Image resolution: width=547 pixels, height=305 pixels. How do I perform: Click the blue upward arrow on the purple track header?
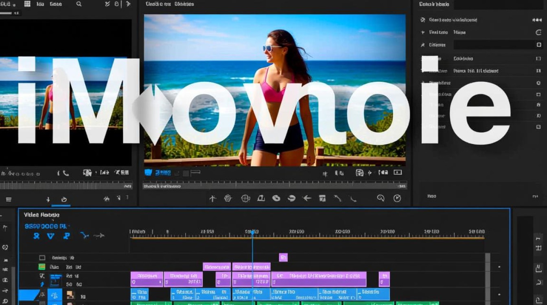pos(42,284)
